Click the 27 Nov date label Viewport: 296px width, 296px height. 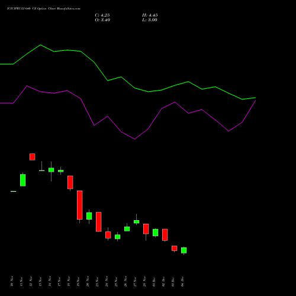(135, 281)
